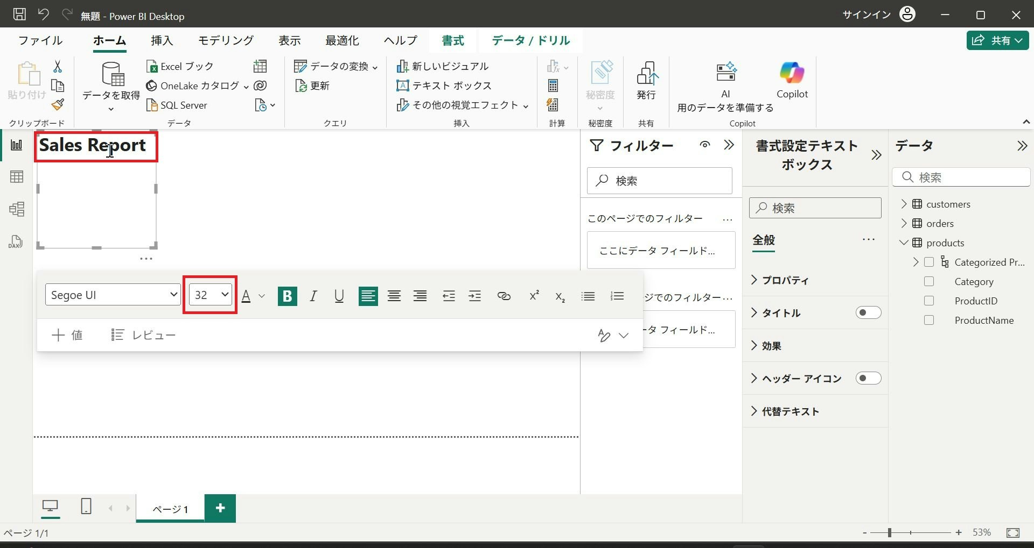Click Fit to page icon
Screen dimensions: 1034x548
tap(1013, 532)
